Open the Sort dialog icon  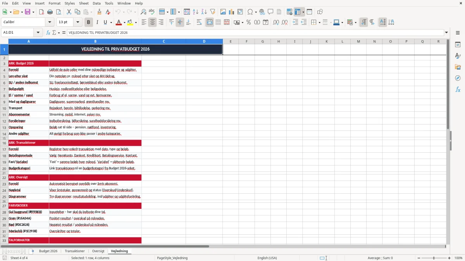click(187, 12)
